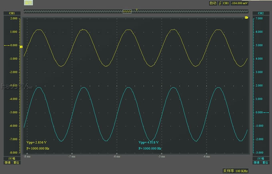Click the rising edge trigger slope icon
272x174 pixels.
click(x=219, y=3)
